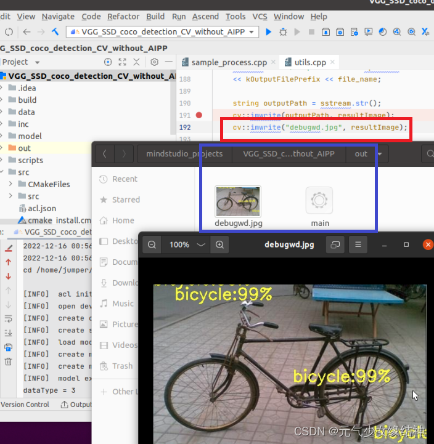
Task: Open the Navigate menu
Action: point(58,17)
